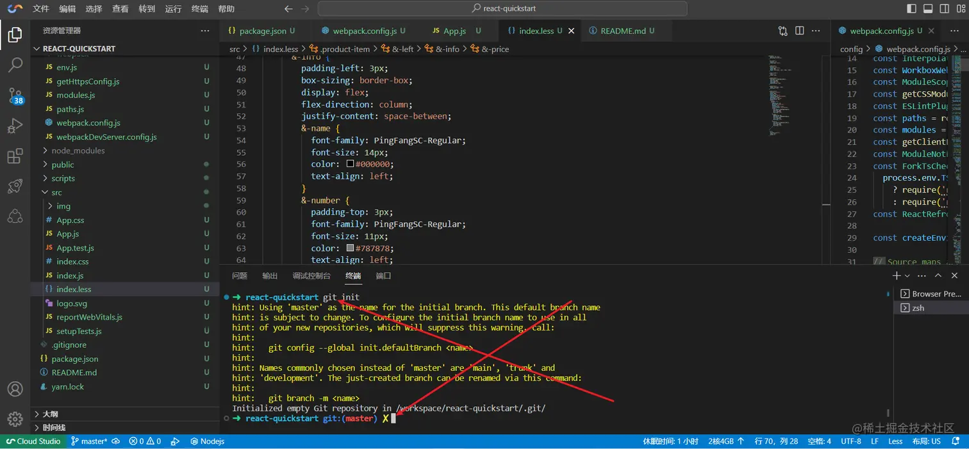The image size is (969, 449).
Task: Open color picker for #787878 swatch
Action: click(350, 248)
